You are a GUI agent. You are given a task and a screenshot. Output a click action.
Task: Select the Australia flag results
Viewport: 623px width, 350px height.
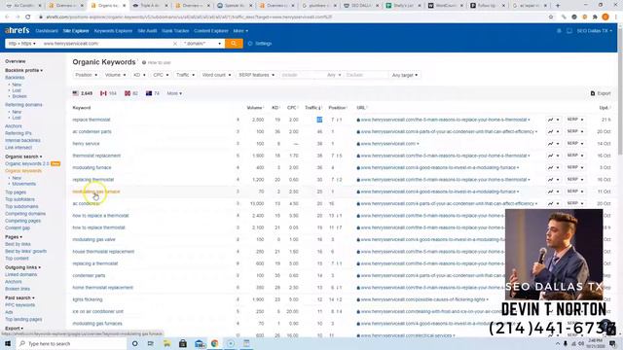click(x=153, y=93)
